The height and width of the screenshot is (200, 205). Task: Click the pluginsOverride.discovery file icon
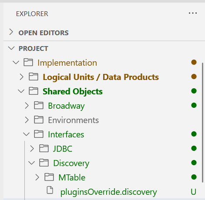pyautogui.click(x=50, y=190)
